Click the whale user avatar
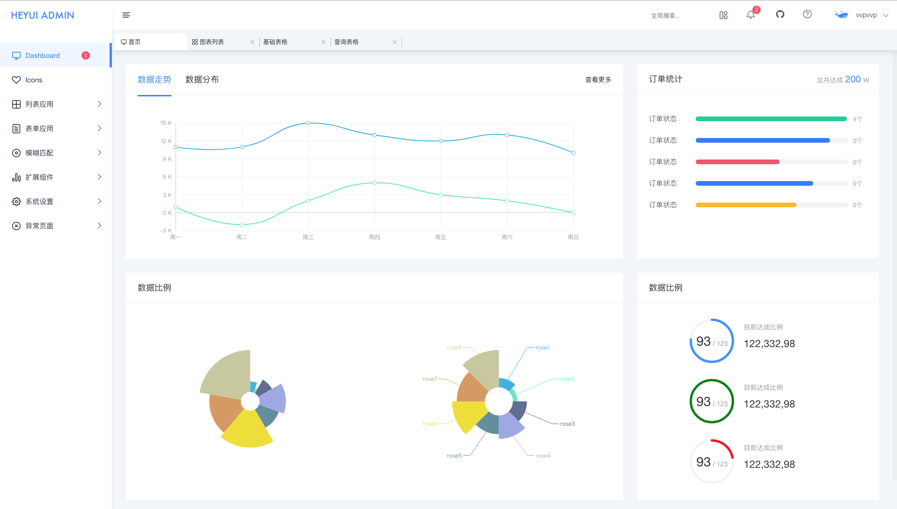This screenshot has width=897, height=509. (841, 15)
